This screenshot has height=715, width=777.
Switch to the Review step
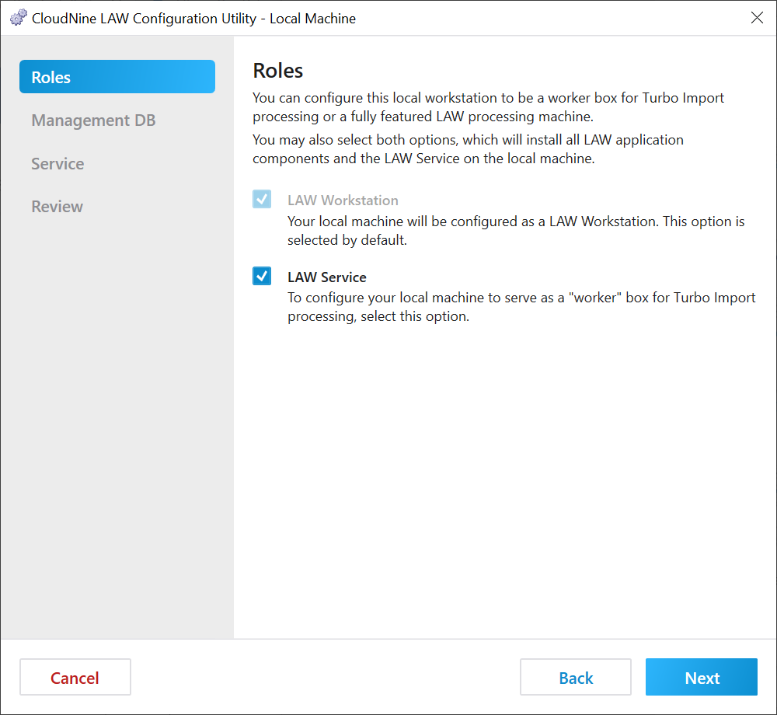(x=57, y=207)
